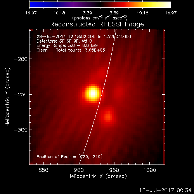Click the 'Energy Range: 3.0 - 6.0 keV' label
Screen dimensions: 194x194
pos(68,45)
